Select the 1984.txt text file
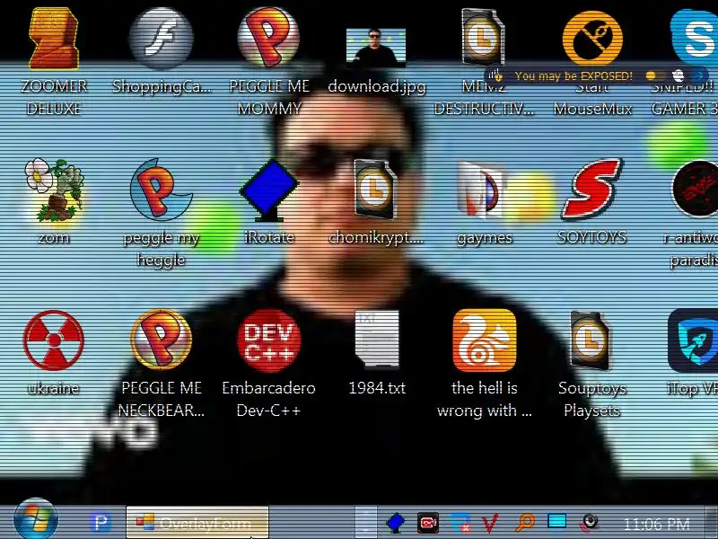The image size is (718, 539). tap(377, 340)
